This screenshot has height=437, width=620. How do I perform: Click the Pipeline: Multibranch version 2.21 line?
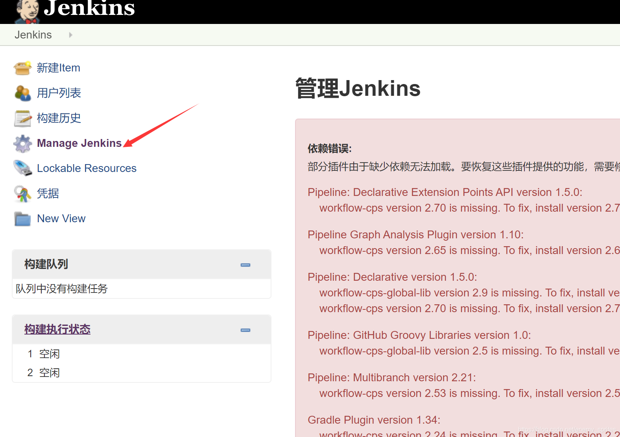click(392, 378)
